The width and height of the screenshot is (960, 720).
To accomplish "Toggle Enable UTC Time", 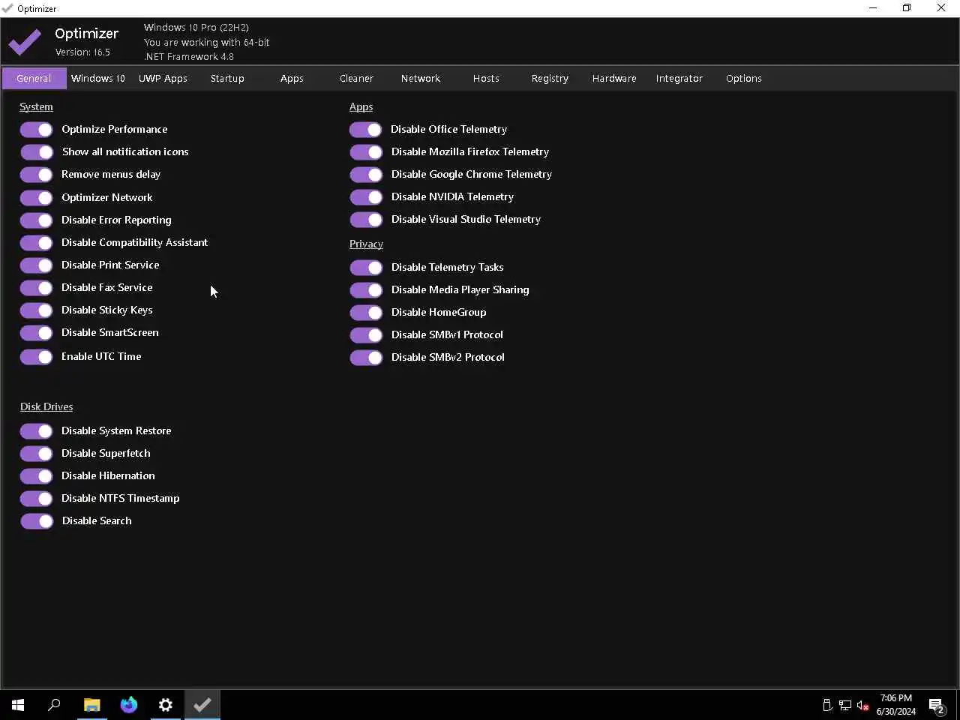I will 36,357.
